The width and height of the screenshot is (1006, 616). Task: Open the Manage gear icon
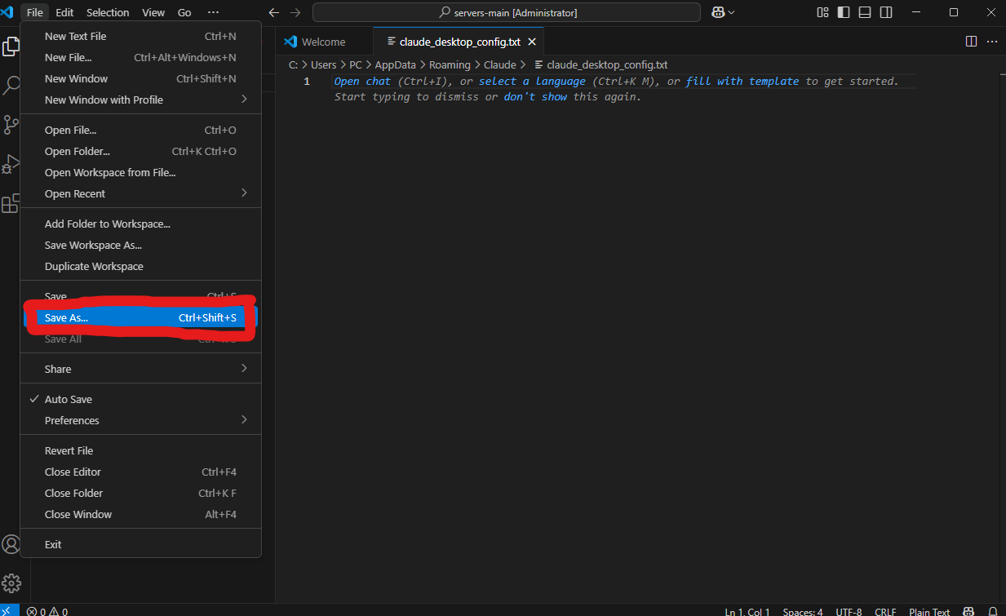11,583
